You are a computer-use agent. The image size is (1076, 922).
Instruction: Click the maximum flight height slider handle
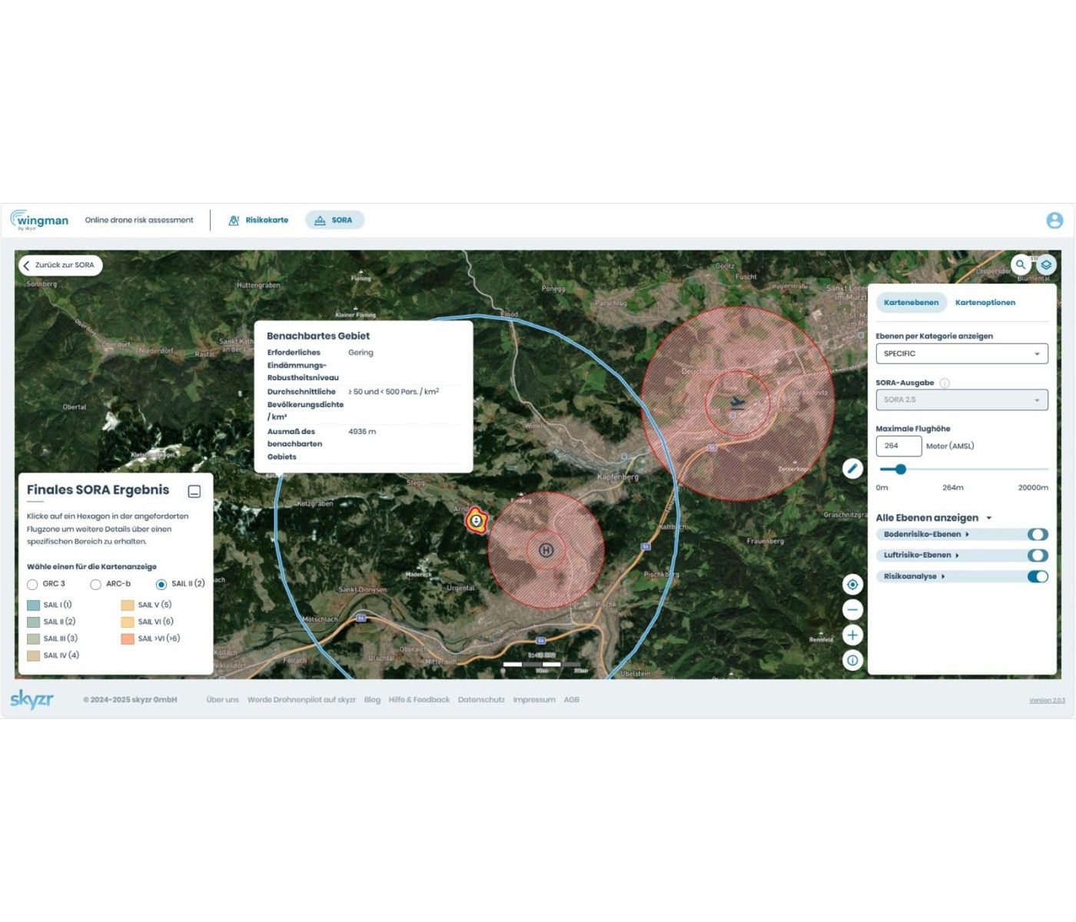(x=901, y=469)
